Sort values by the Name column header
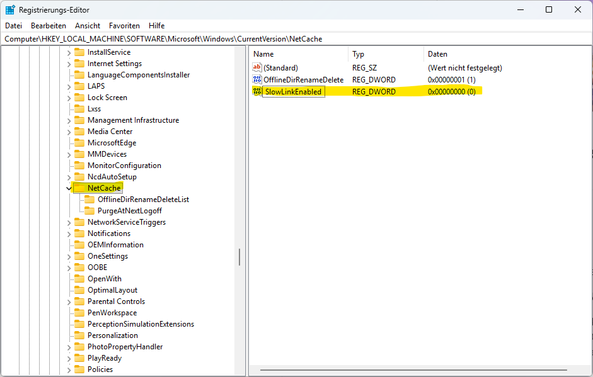Viewport: 593px width, 377px height. 263,54
